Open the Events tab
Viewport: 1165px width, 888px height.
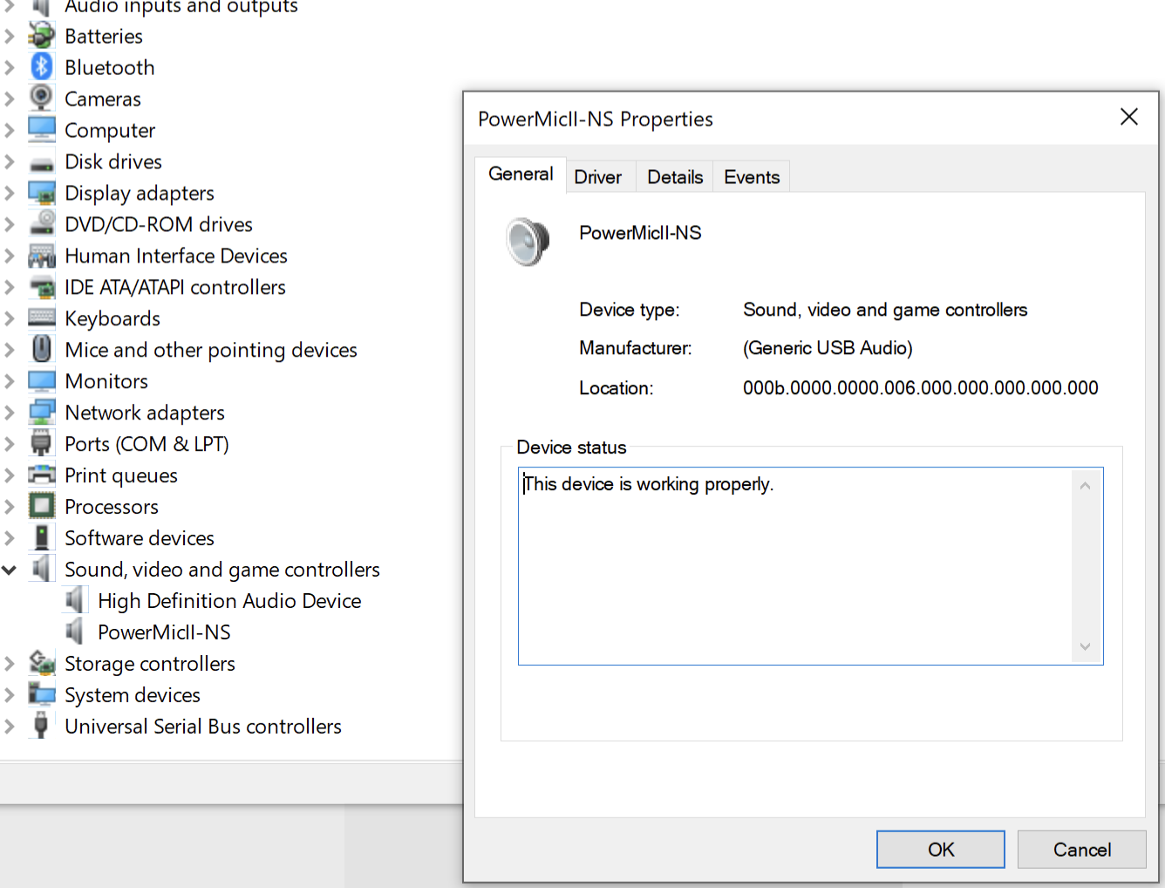pyautogui.click(x=752, y=177)
